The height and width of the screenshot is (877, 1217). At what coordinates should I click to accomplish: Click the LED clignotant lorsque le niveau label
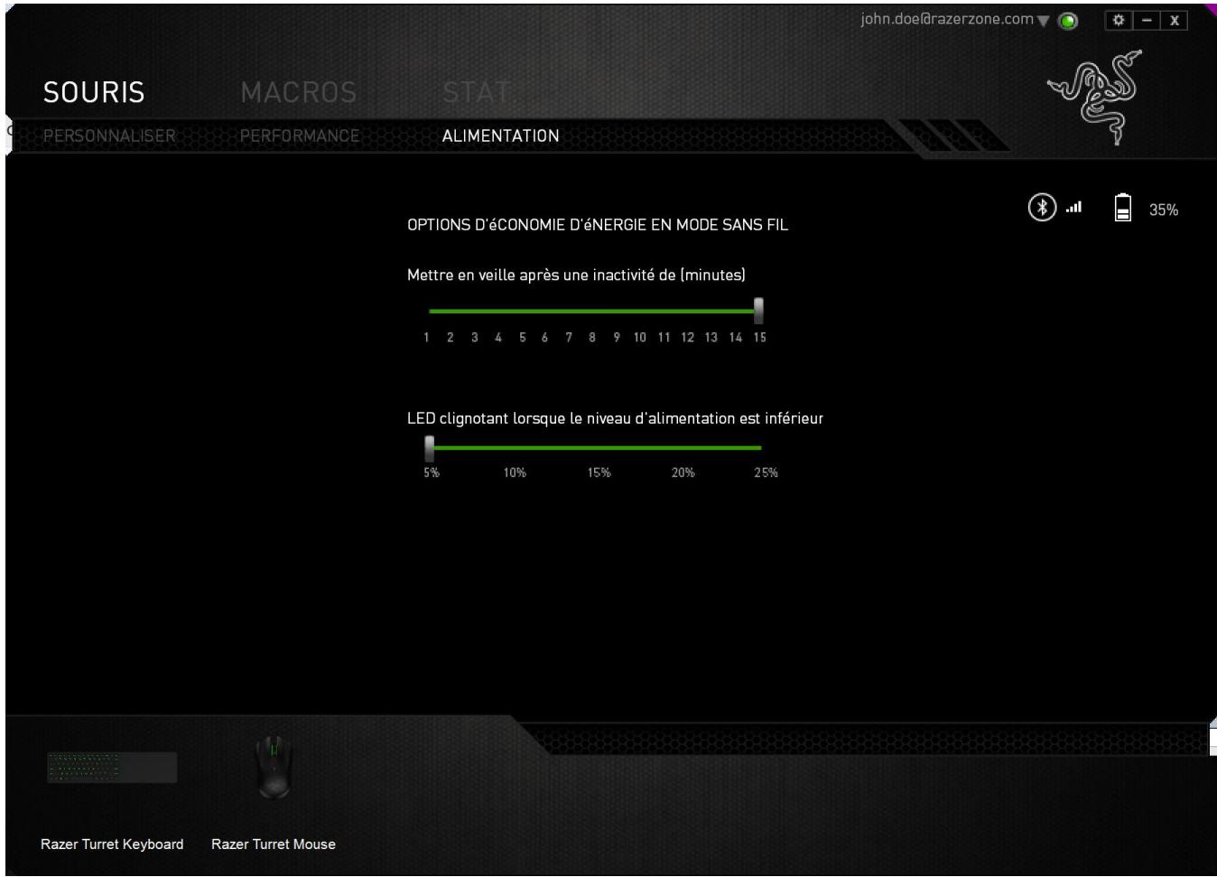tap(615, 418)
